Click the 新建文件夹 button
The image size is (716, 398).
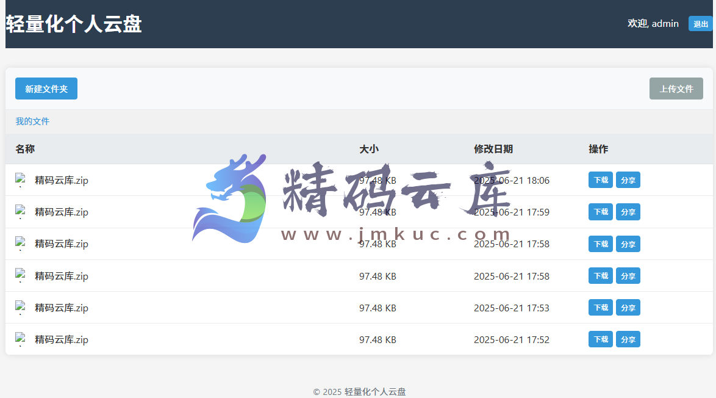point(46,89)
